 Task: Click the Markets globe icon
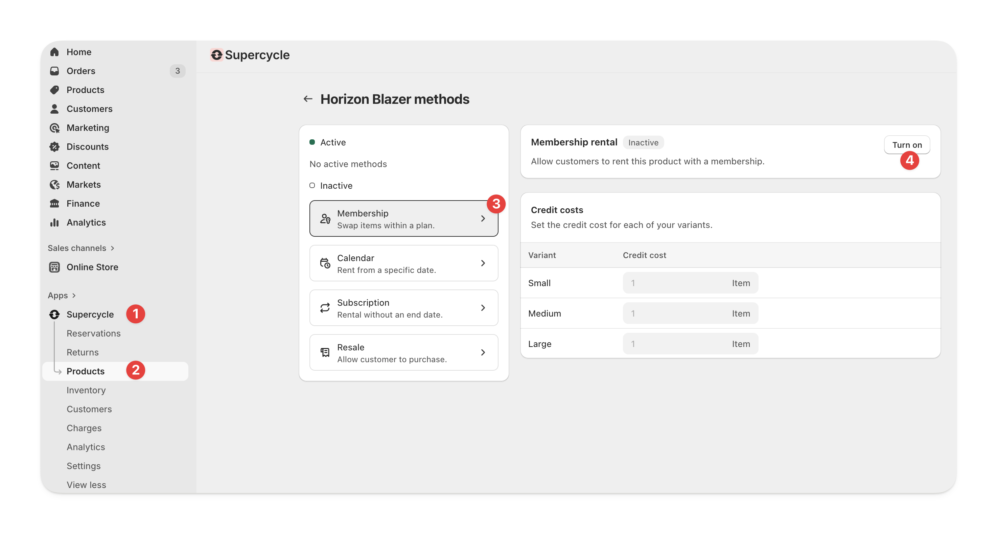pos(54,185)
